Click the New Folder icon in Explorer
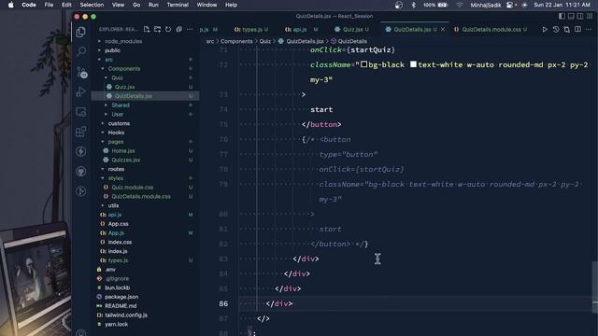The height and width of the screenshot is (336, 598). pos(158,29)
